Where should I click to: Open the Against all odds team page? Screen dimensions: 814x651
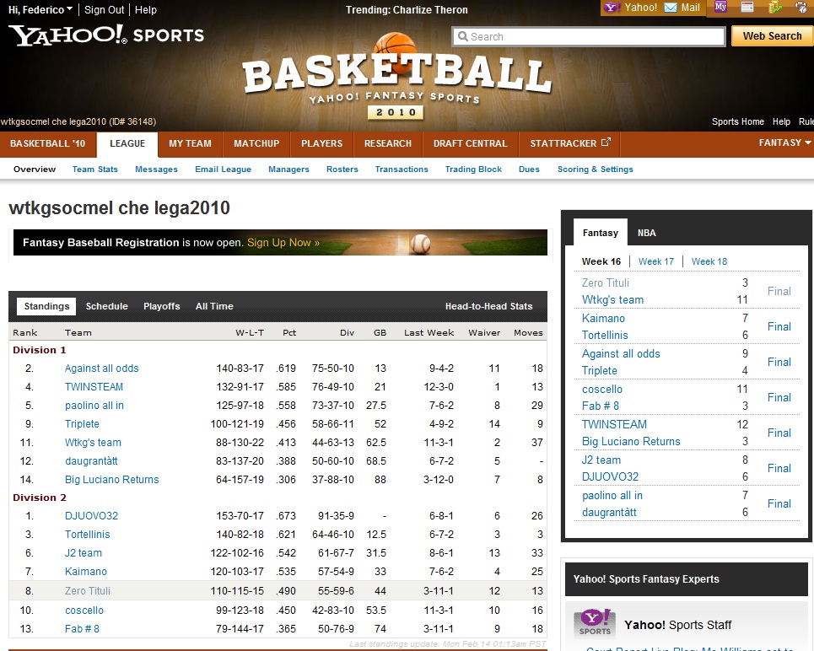102,369
